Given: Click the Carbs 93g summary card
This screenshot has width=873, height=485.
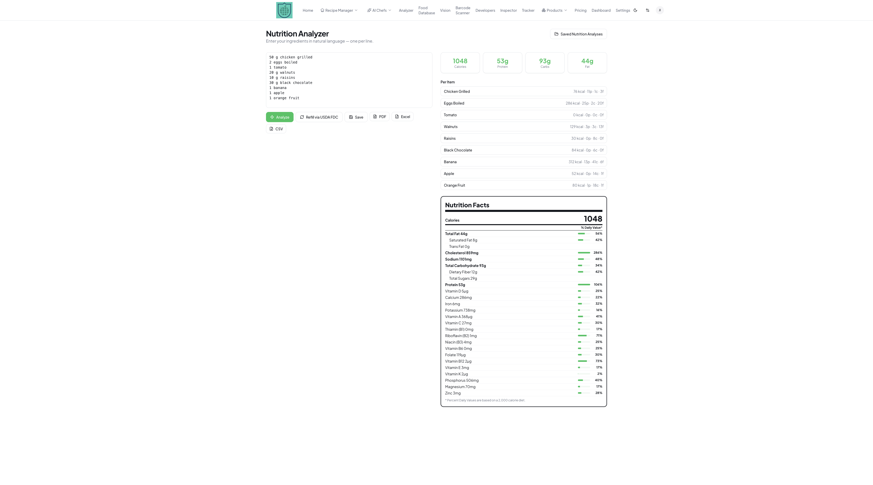Looking at the screenshot, I should click(x=545, y=63).
